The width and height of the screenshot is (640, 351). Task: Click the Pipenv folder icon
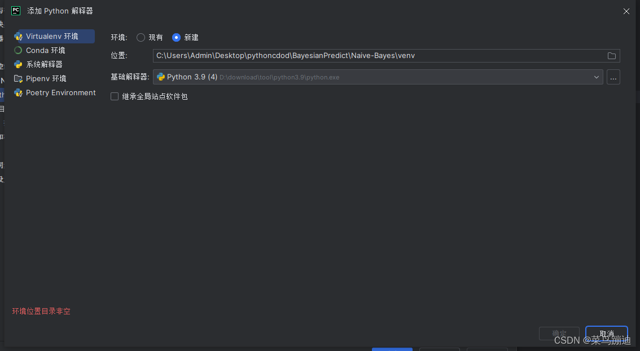(18, 79)
